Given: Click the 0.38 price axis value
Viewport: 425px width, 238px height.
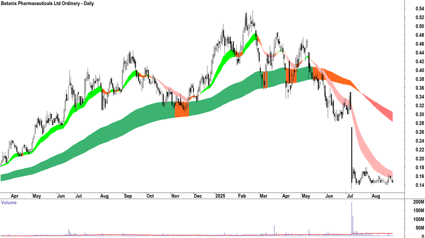Looking at the screenshot, I should tap(419, 79).
